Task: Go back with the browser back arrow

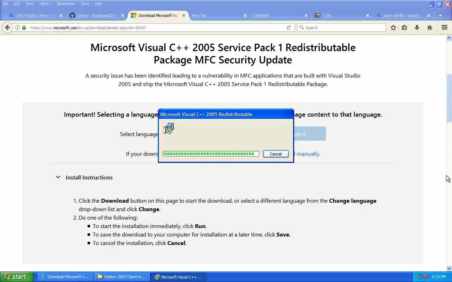Action: click(x=7, y=27)
